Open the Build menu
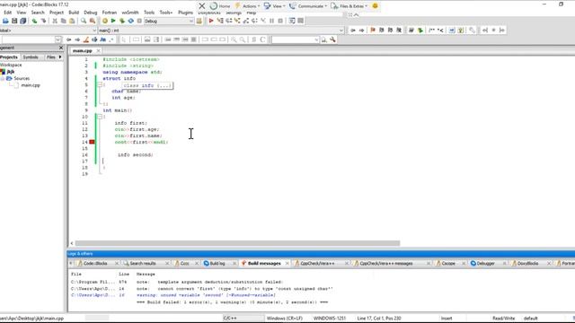This screenshot has height=323, width=575. [74, 13]
